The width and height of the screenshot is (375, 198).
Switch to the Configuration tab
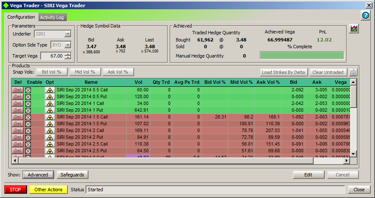coord(21,17)
